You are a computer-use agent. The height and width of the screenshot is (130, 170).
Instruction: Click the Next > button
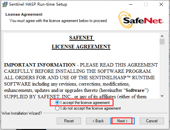click(x=122, y=121)
